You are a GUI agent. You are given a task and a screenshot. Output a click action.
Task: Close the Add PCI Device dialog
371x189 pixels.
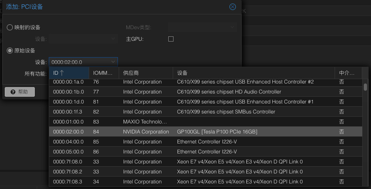pos(232,7)
